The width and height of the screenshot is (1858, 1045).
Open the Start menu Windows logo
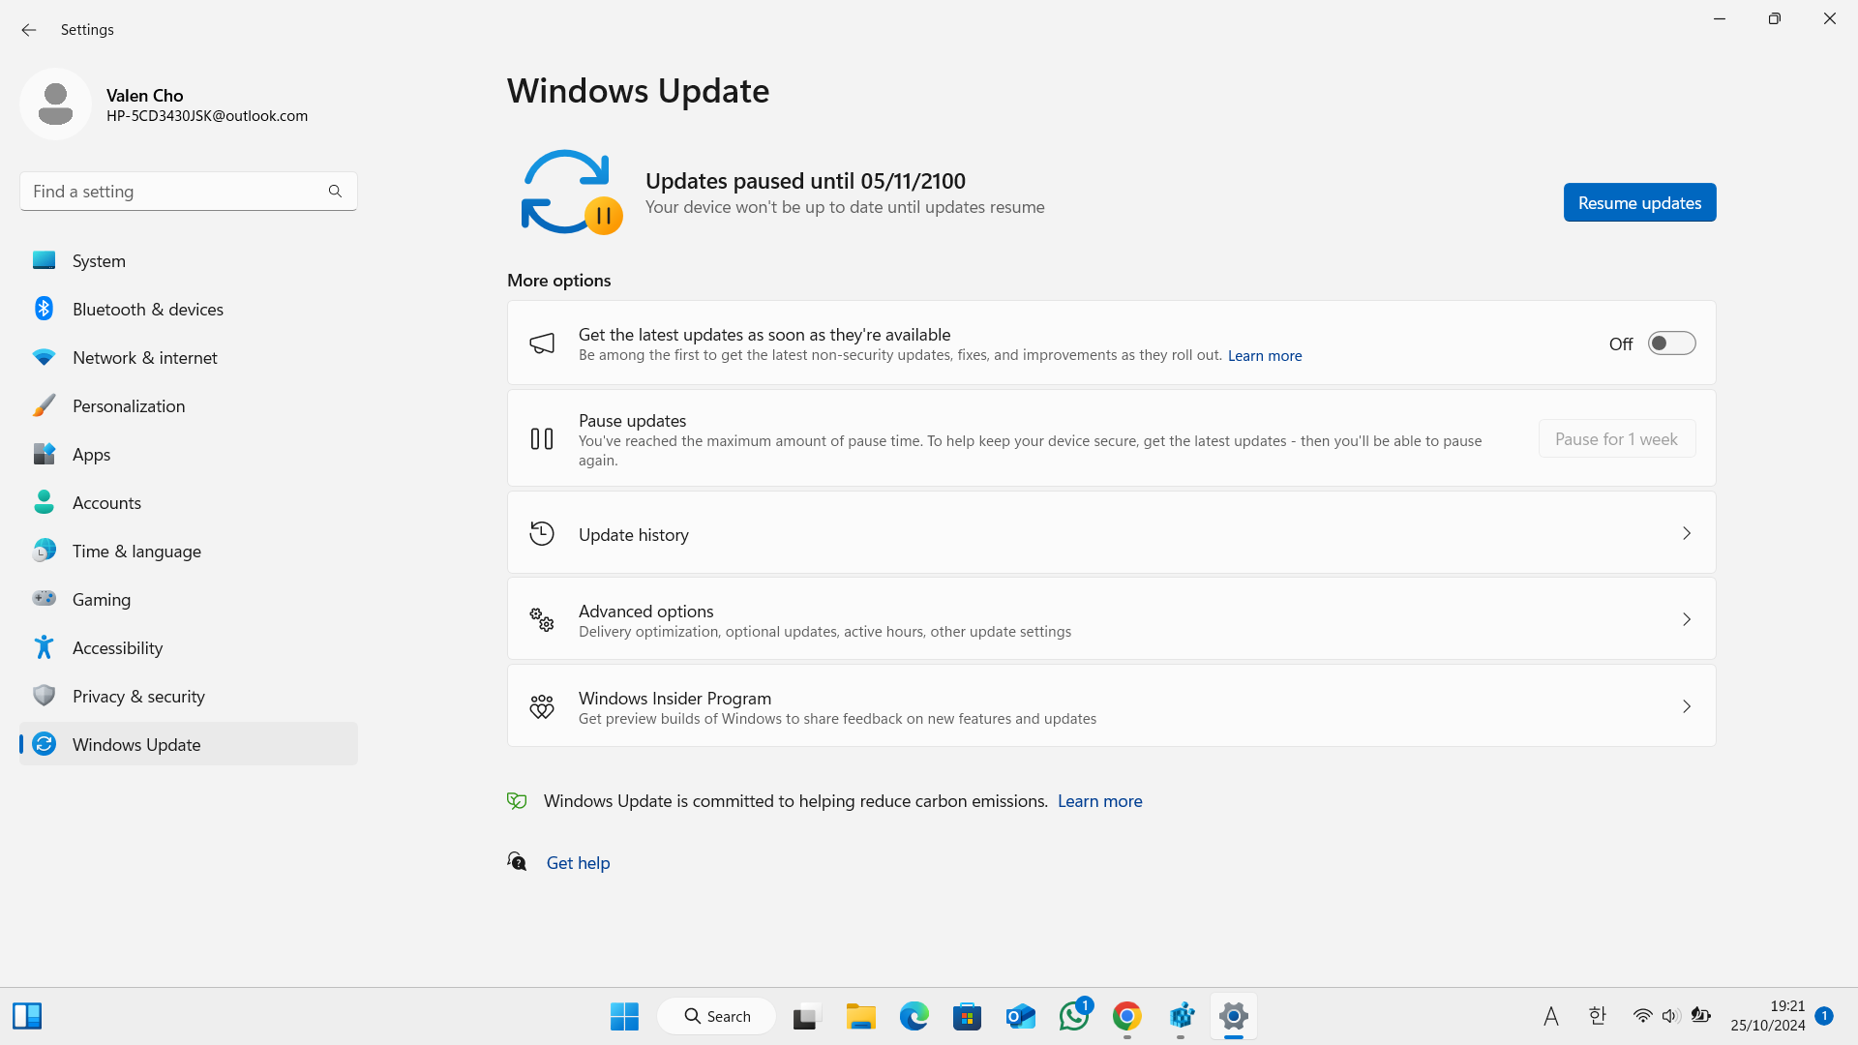tap(624, 1016)
